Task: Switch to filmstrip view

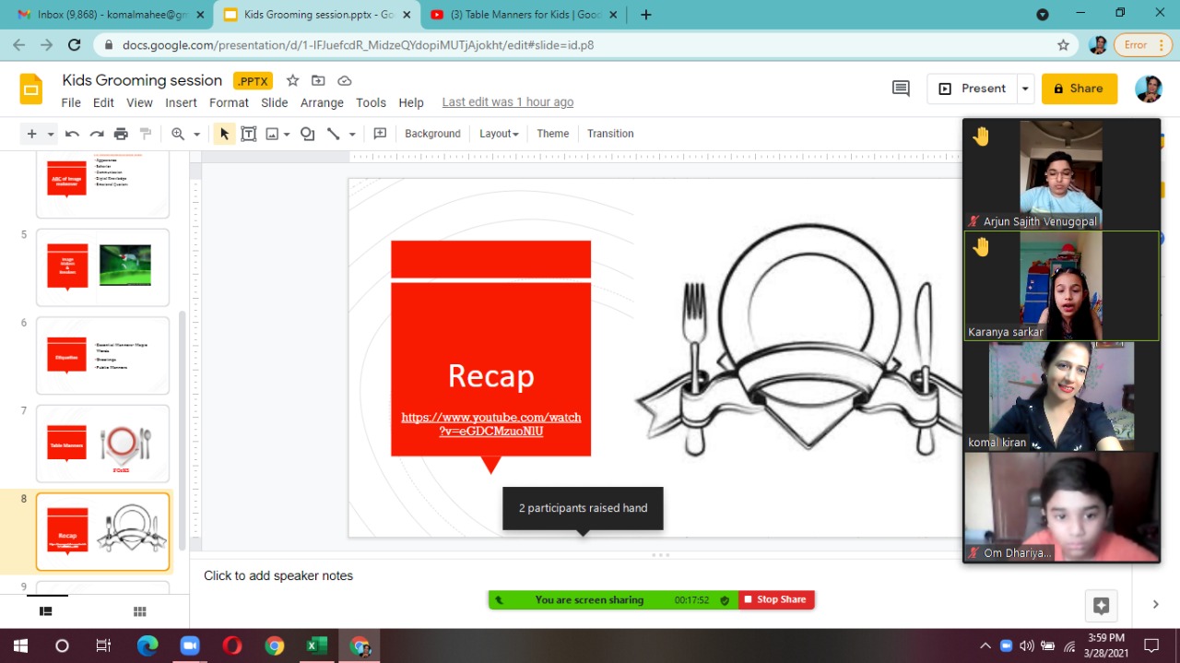Action: (x=45, y=611)
